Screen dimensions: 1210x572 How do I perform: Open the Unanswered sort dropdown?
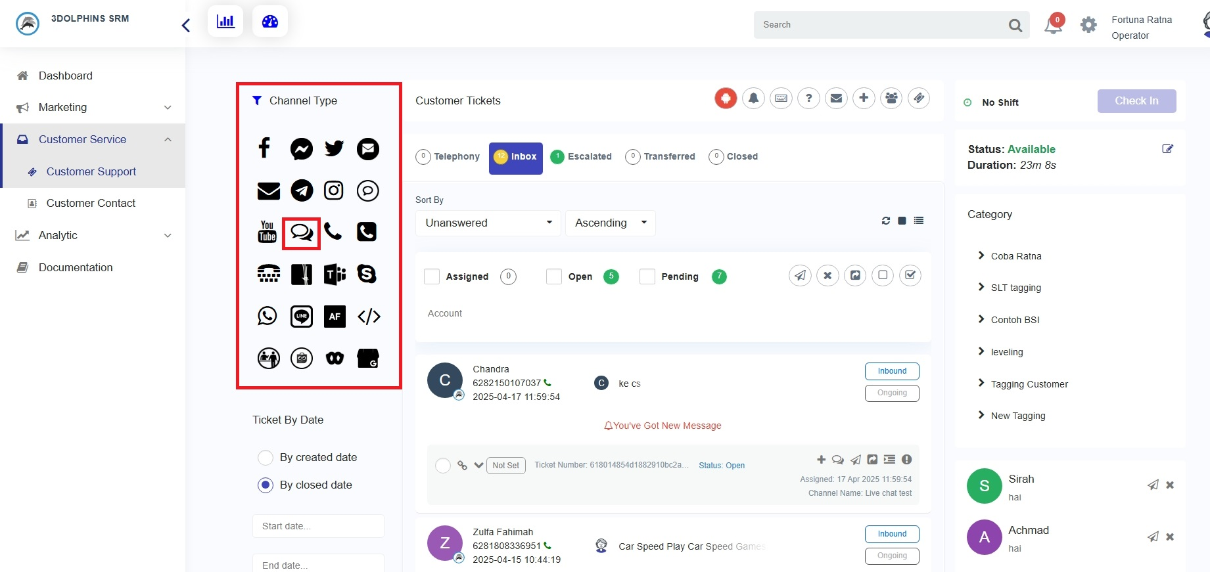pyautogui.click(x=488, y=223)
